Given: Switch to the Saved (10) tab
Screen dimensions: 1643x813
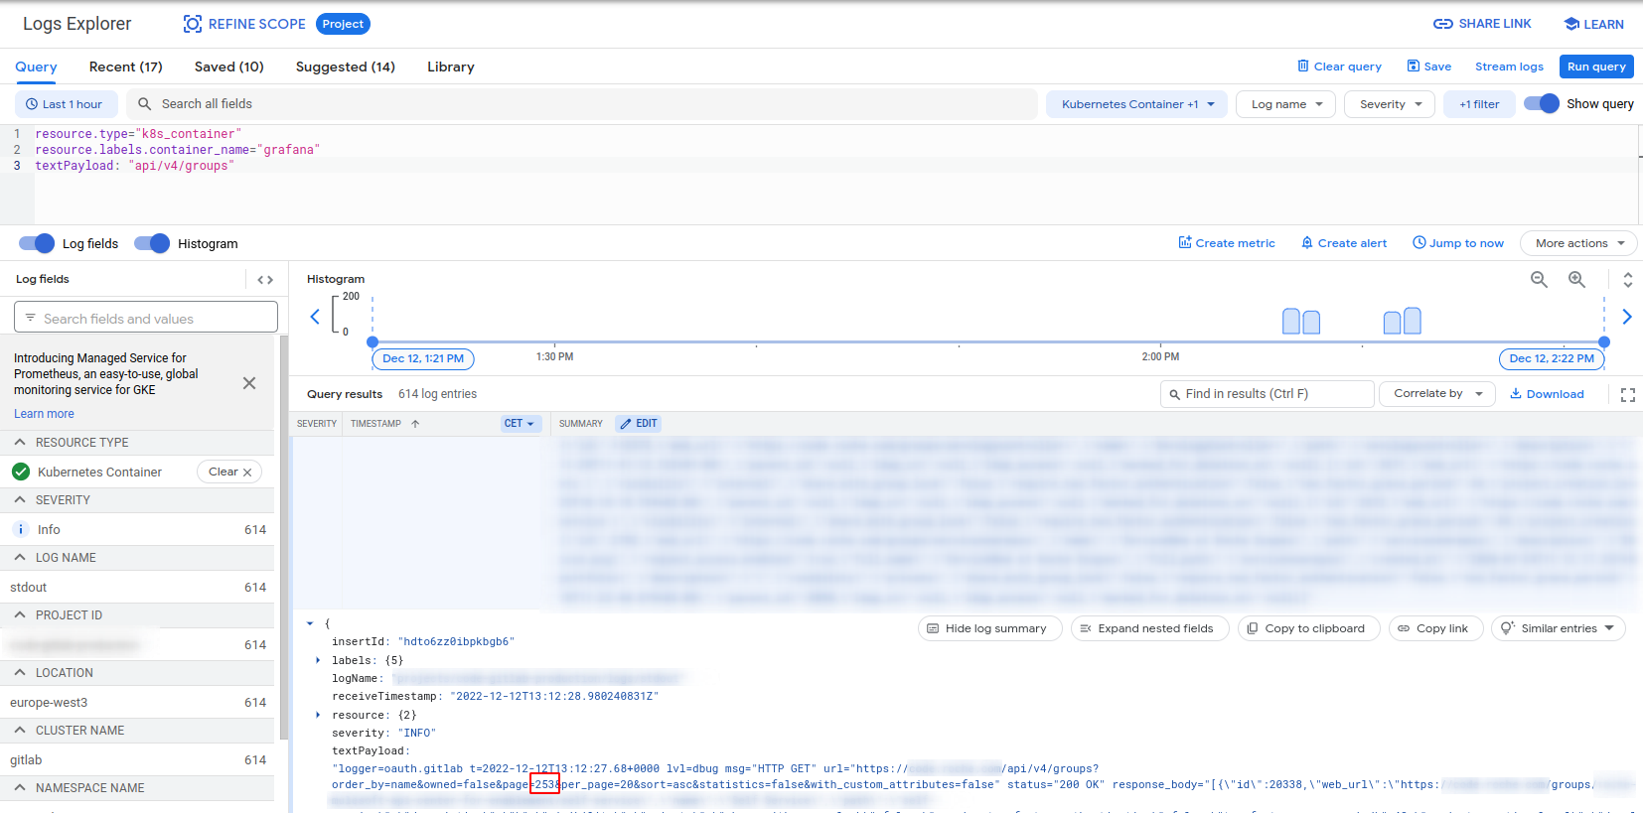Looking at the screenshot, I should coord(229,67).
